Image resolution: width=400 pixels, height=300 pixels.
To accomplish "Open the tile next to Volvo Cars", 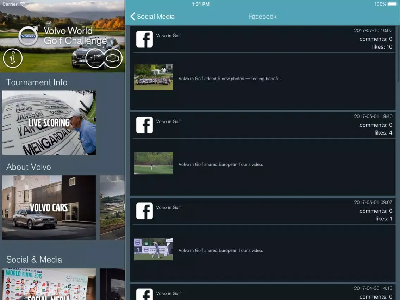I will tap(112, 207).
